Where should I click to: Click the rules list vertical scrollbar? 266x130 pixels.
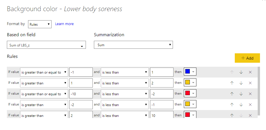[x=259, y=91]
